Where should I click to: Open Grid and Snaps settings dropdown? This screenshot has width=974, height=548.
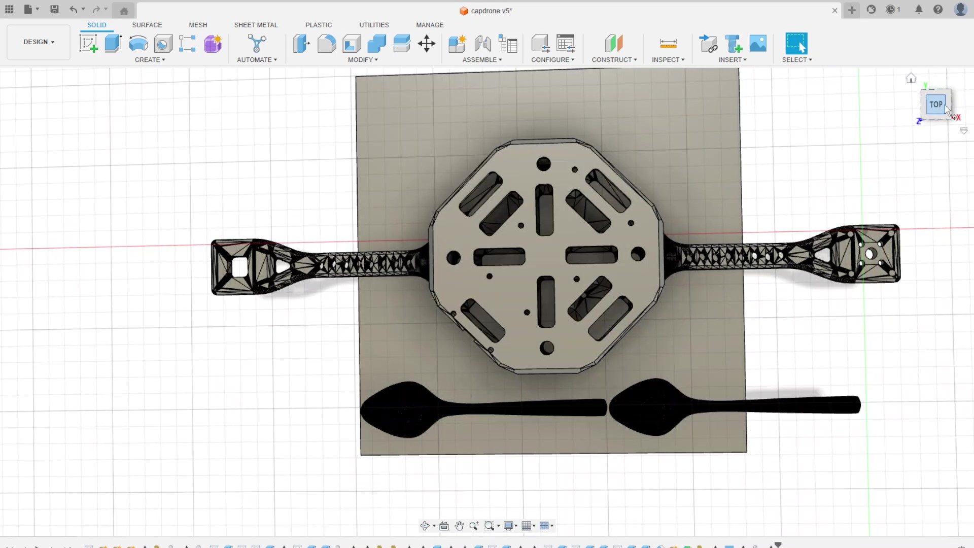(x=529, y=526)
